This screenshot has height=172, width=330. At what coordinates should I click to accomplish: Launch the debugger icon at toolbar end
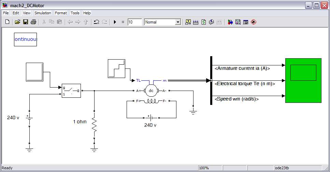[253, 22]
